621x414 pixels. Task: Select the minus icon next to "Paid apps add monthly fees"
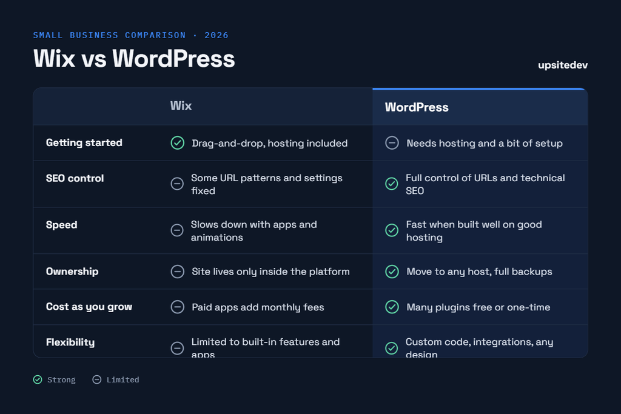click(x=178, y=307)
